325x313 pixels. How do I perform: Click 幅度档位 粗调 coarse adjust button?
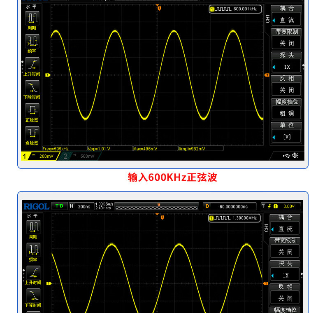[x=286, y=113]
